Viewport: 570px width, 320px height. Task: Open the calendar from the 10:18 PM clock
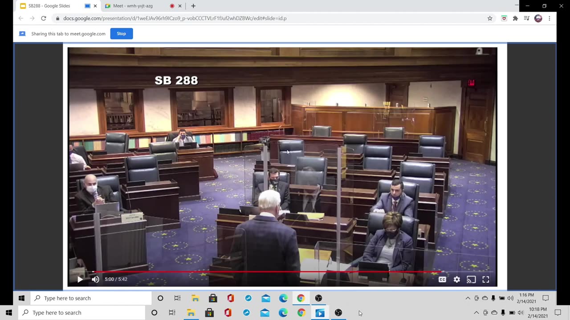pyautogui.click(x=538, y=313)
